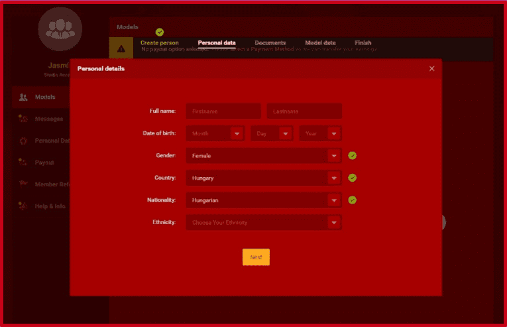Click the Member Referral sidebar icon
This screenshot has width=507, height=327.
click(x=23, y=184)
